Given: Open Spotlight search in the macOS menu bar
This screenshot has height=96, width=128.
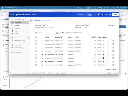Looking at the screenshot, I should tap(110, 8).
